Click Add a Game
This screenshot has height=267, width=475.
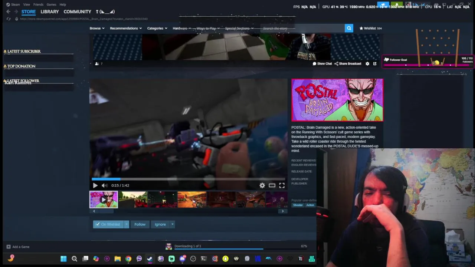17,247
